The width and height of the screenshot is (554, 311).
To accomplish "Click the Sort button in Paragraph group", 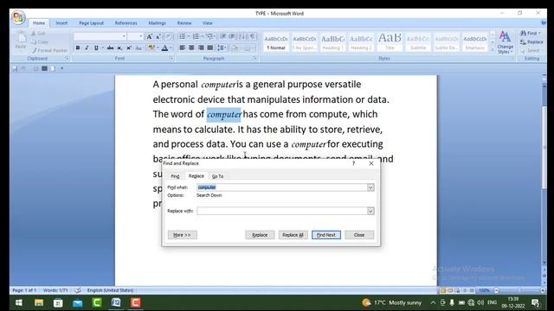I will click(x=242, y=36).
